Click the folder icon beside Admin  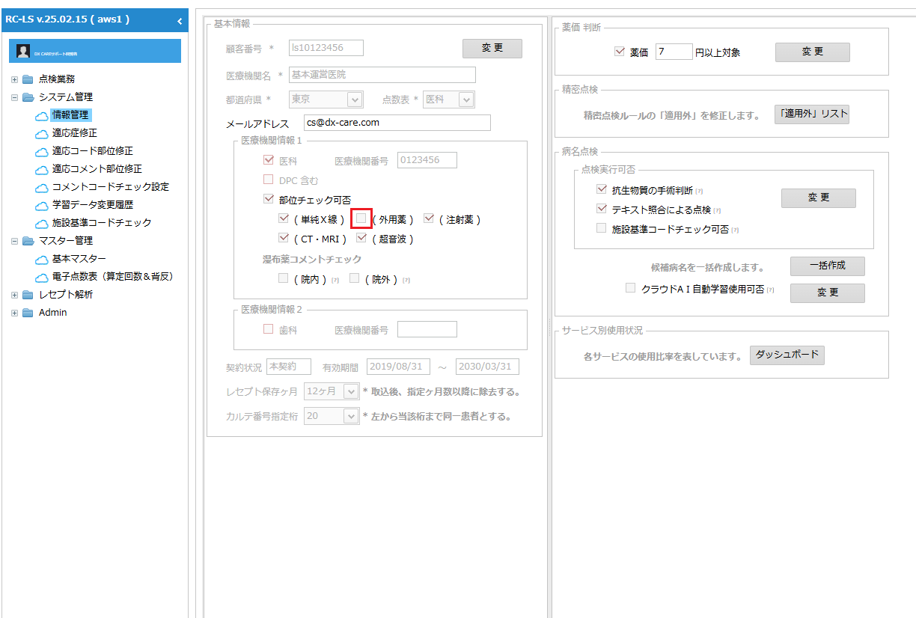click(28, 313)
